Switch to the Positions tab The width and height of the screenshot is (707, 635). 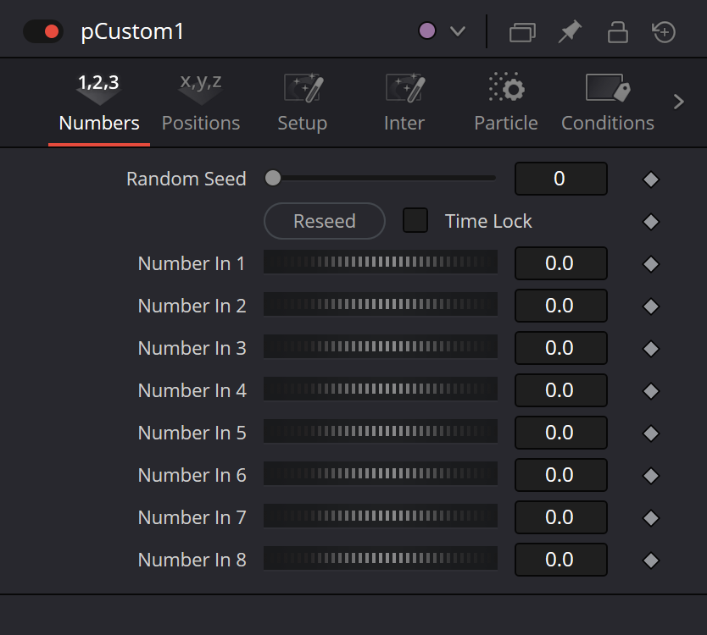point(201,103)
